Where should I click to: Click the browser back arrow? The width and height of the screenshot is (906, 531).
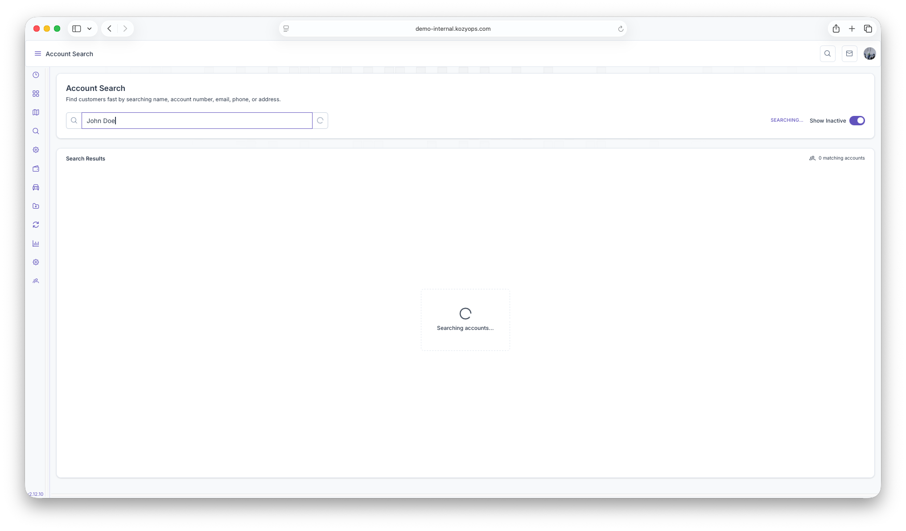(x=109, y=29)
